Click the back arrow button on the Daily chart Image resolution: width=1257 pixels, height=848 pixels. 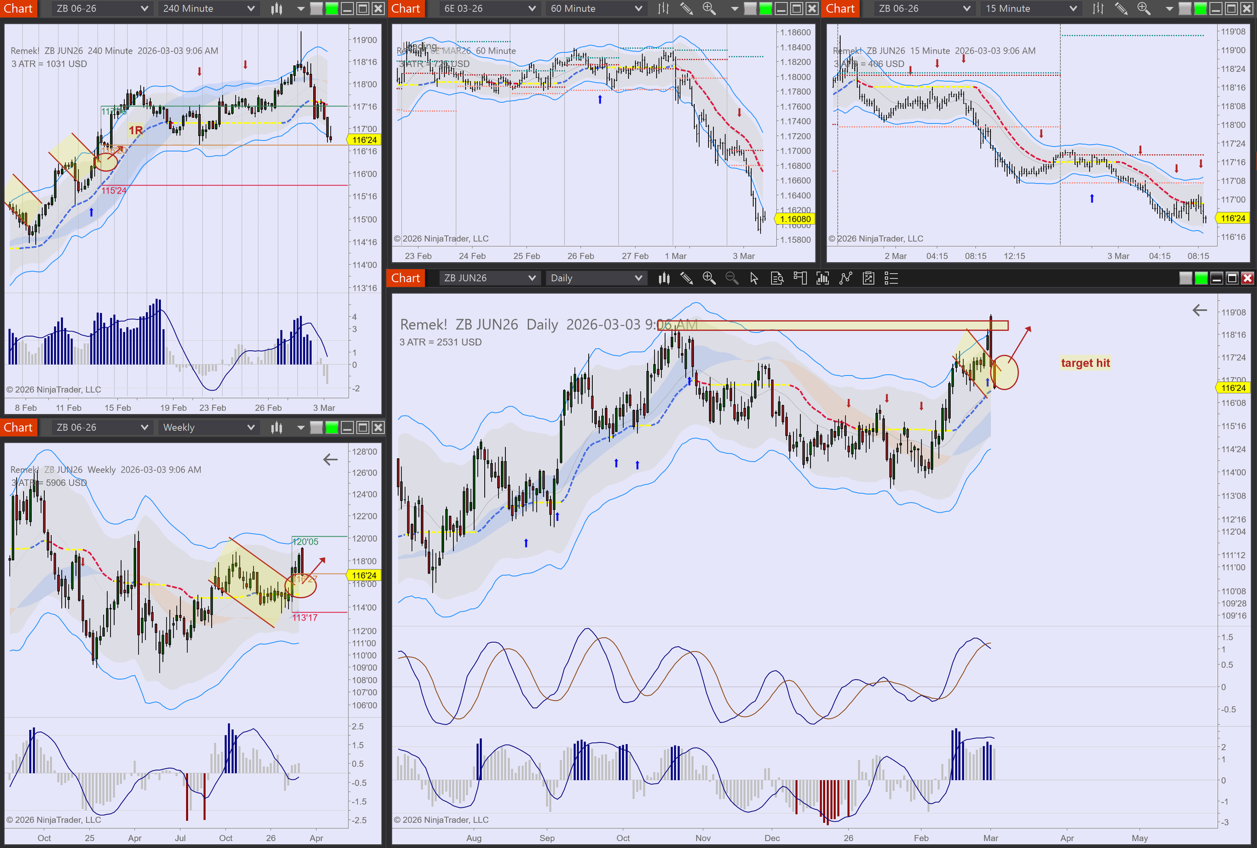click(x=1200, y=311)
